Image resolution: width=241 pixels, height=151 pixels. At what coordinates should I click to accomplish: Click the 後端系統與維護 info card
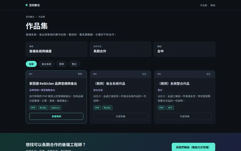(x=56, y=49)
